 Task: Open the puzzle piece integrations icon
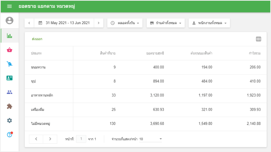point(9,106)
